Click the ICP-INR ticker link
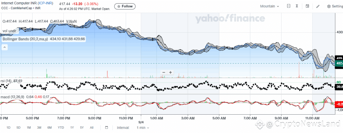The height and width of the screenshot is (133, 343). [45, 3]
